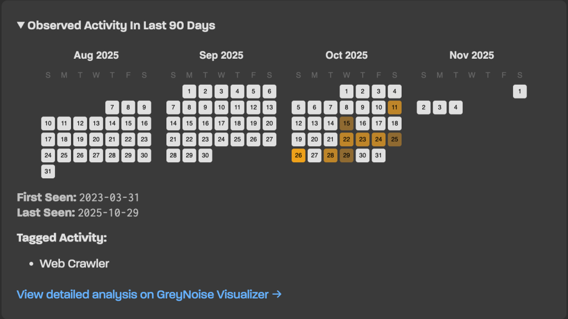Image resolution: width=568 pixels, height=319 pixels.
Task: Select the August 7 day cell
Action: 112,107
